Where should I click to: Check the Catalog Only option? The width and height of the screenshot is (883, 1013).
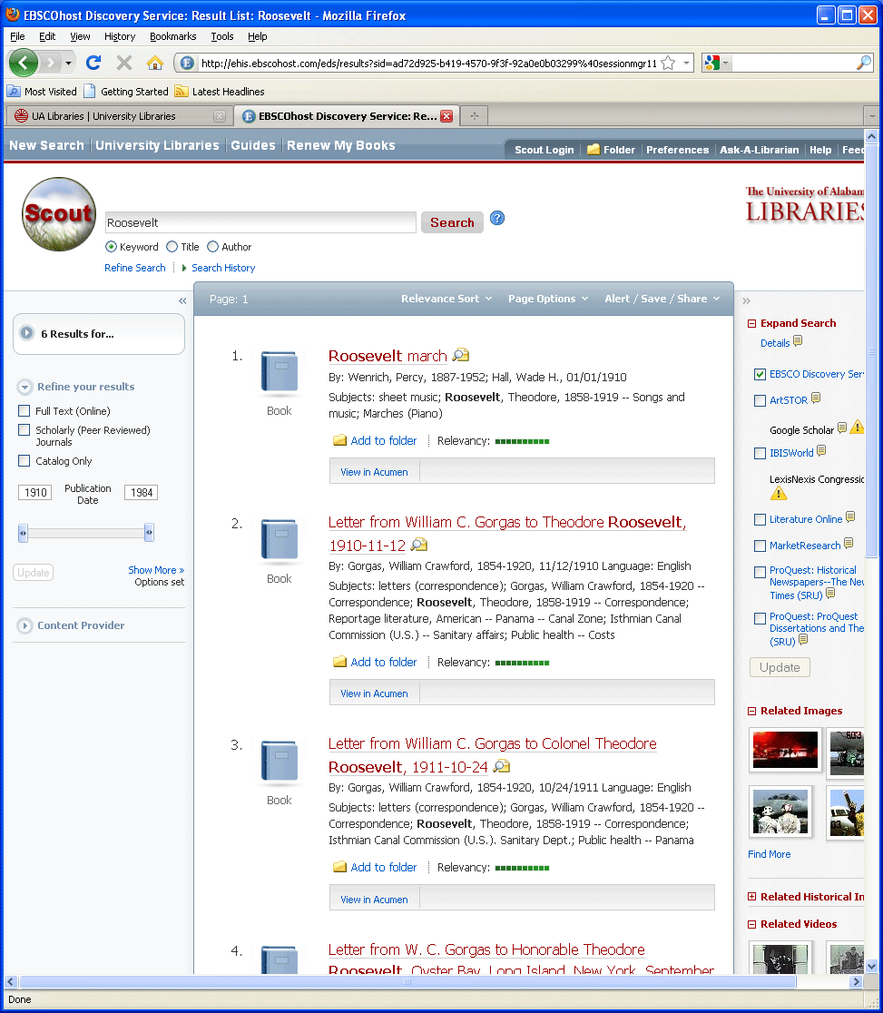coord(25,461)
